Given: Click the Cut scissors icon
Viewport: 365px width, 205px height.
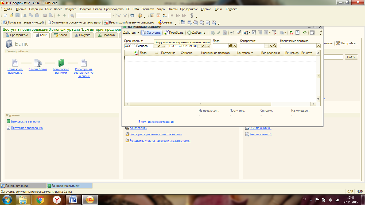Looking at the screenshot, I should coord(25,16).
